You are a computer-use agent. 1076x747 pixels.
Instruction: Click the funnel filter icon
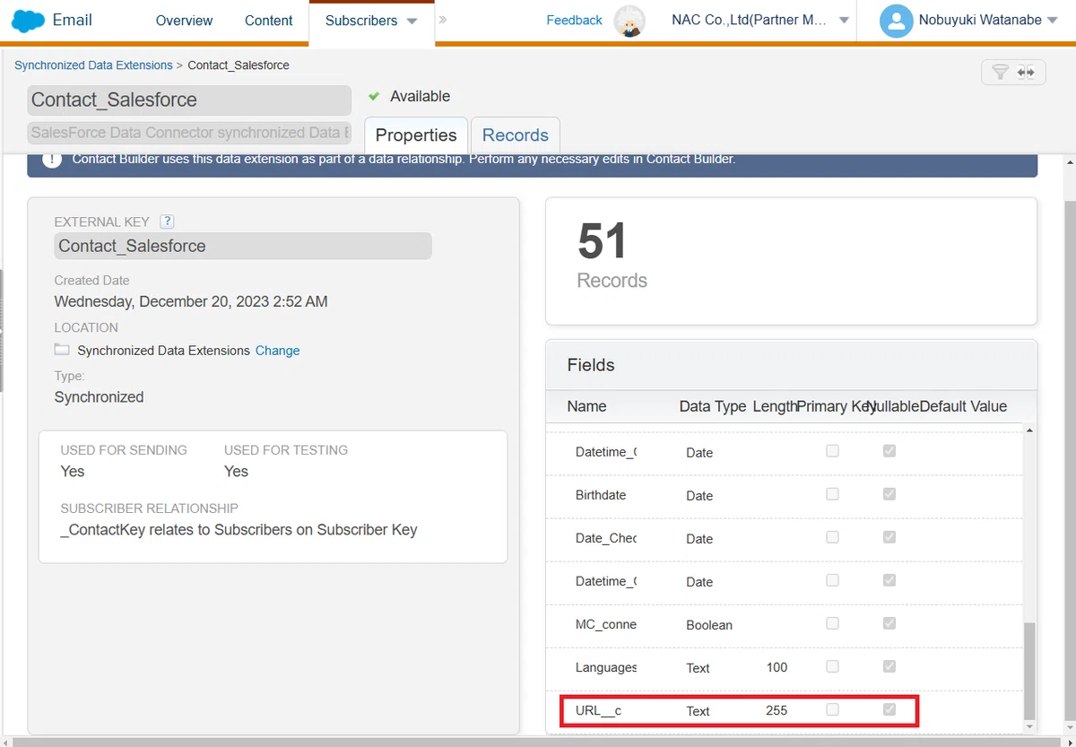coord(1001,73)
